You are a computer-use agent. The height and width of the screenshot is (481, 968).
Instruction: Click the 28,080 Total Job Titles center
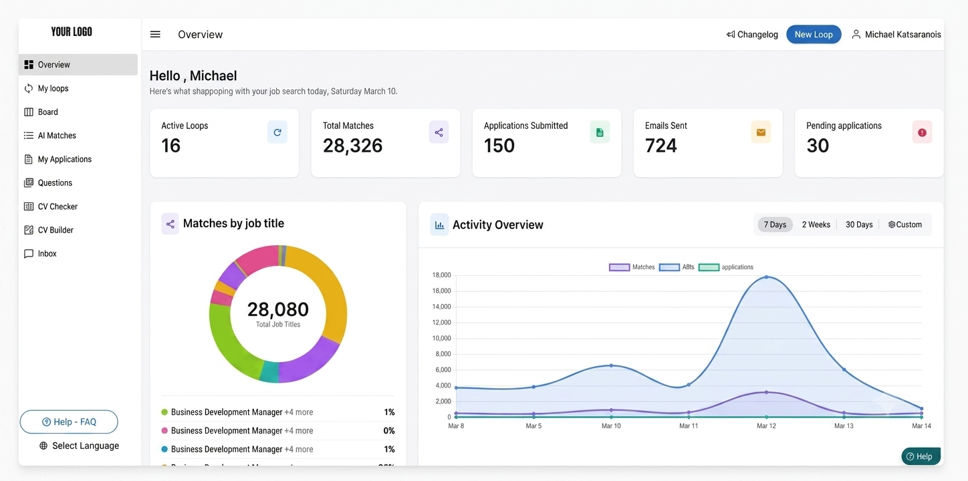(278, 314)
